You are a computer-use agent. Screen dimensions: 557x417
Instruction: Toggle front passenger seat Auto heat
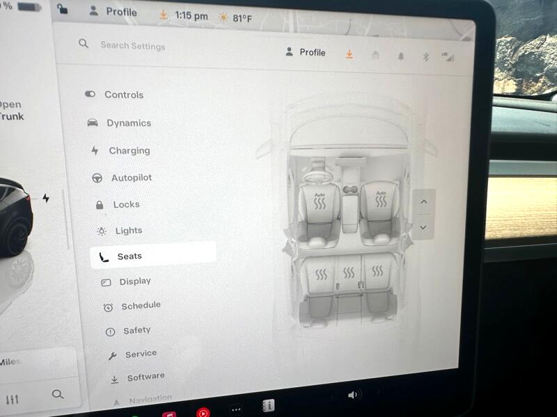tap(381, 202)
